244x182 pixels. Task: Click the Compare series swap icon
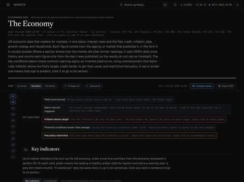(193, 86)
